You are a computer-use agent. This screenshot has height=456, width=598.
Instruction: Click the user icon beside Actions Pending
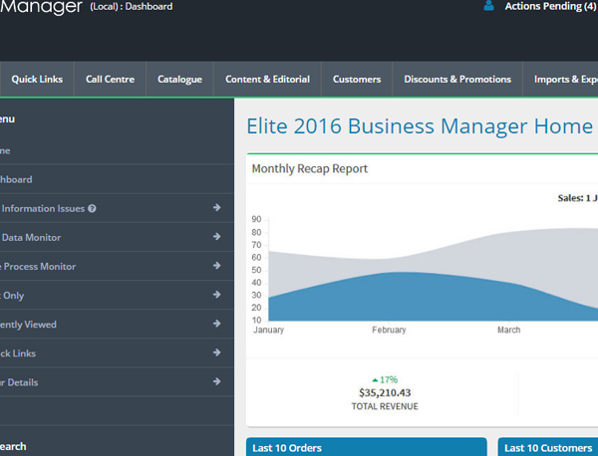click(488, 6)
